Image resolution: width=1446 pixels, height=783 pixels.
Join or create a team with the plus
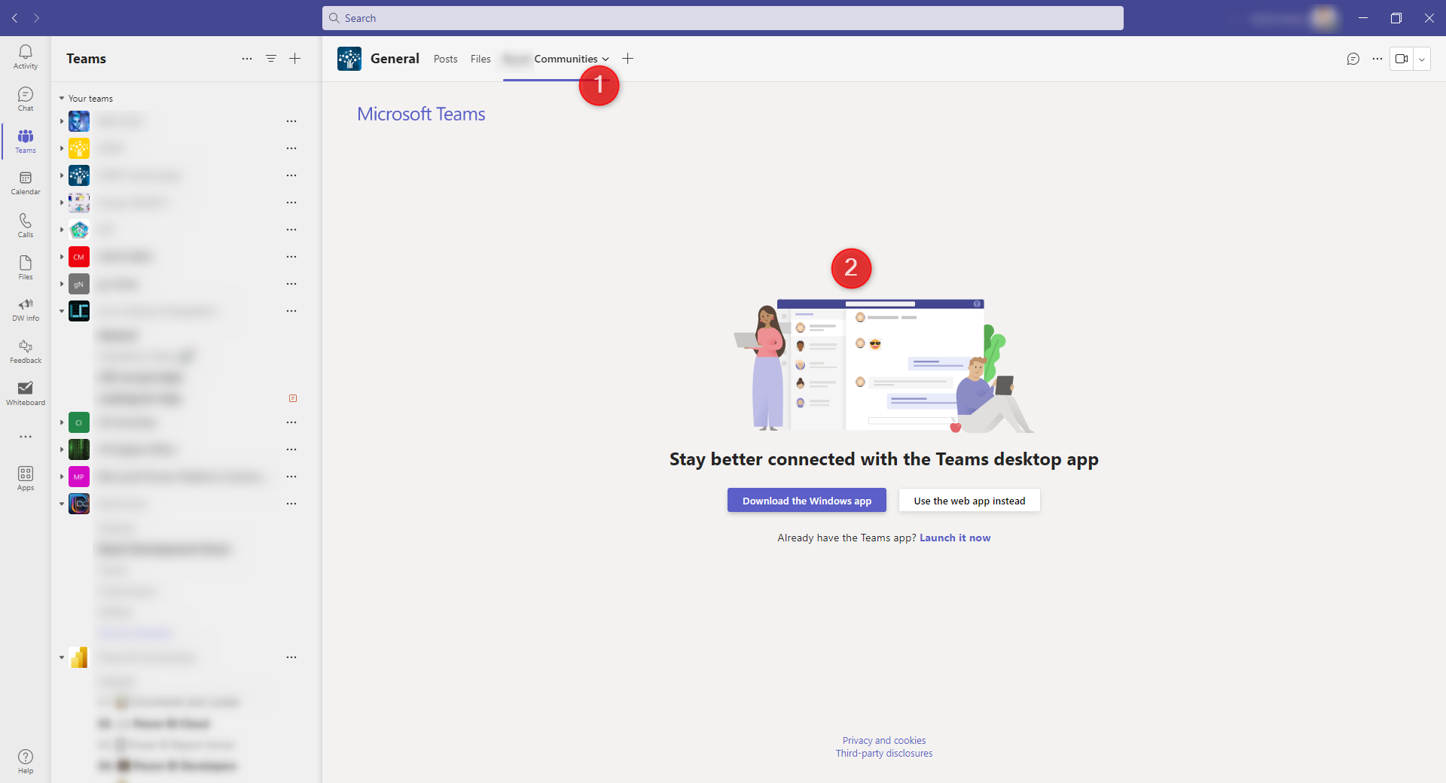(294, 58)
